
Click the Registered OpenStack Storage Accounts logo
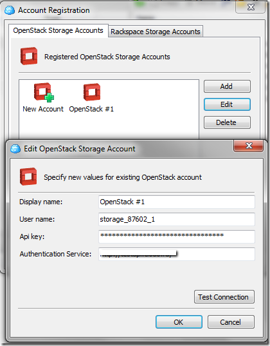[x=29, y=56]
